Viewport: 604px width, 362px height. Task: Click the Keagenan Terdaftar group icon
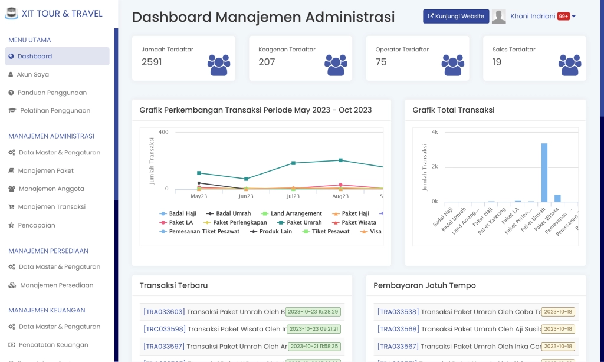coord(336,65)
